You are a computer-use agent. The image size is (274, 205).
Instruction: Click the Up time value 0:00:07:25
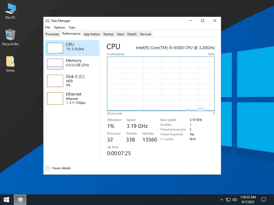119,153
